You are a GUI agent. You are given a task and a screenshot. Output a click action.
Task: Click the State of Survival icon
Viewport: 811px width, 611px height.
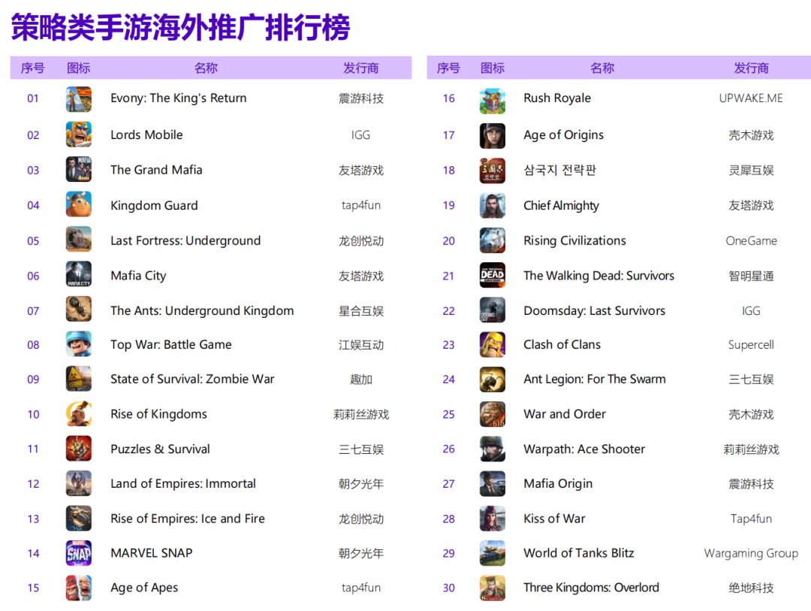point(79,379)
